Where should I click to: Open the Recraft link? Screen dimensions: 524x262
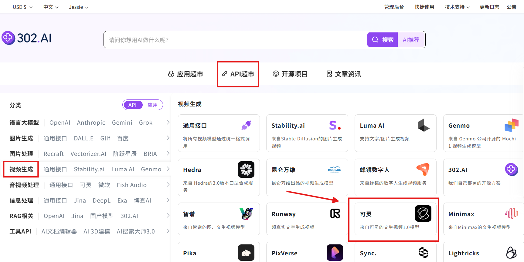click(54, 154)
